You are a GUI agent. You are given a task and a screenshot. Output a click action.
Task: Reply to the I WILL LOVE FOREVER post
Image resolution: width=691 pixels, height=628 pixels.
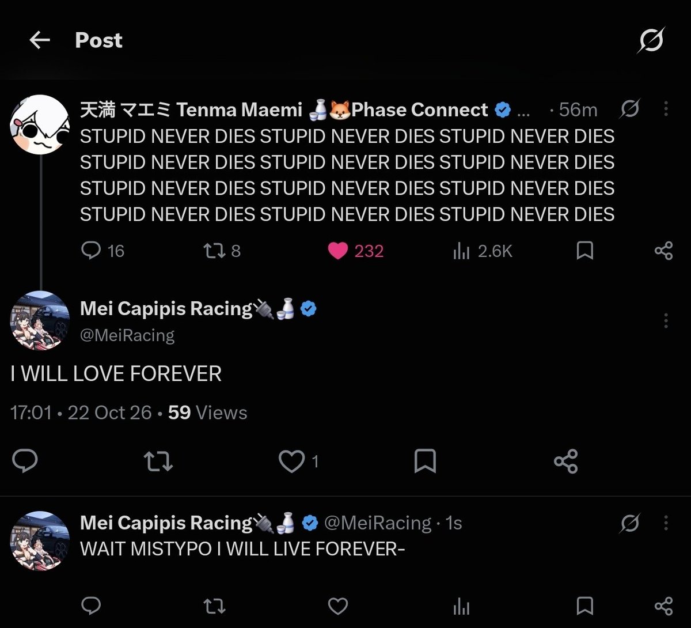(25, 461)
